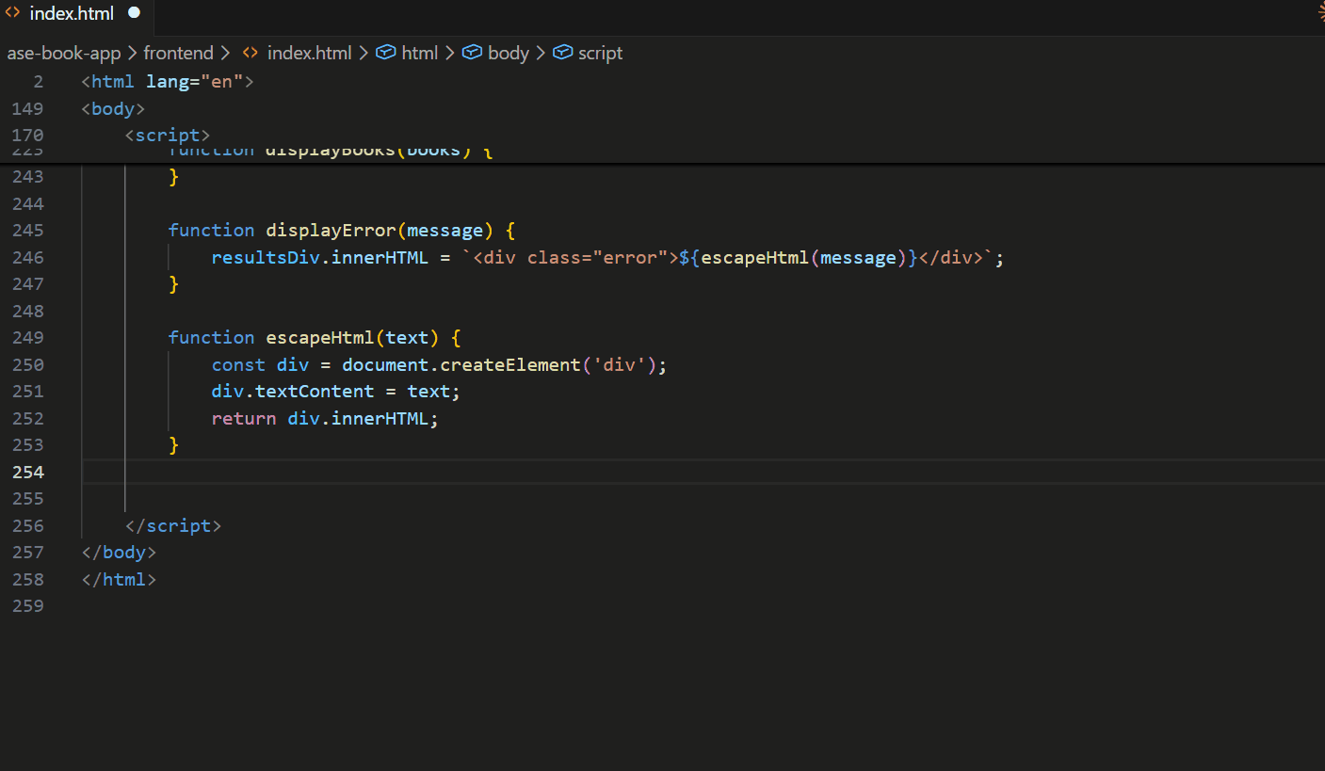Click the body symbol icon in breadcrumbs
Screen dimensions: 1325x771
[x=472, y=54]
